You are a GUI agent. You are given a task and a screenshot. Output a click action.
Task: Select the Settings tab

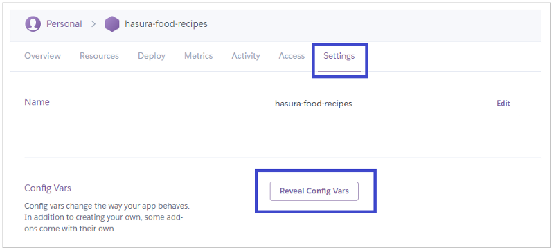[339, 56]
